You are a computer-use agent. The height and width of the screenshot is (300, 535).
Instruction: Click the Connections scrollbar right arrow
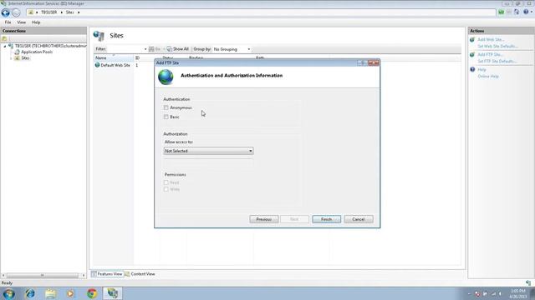[84, 275]
